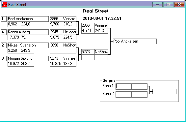This screenshot has height=122, width=186.
Task: Select the Pool Anckersen name field in row 1
Action: point(28,19)
